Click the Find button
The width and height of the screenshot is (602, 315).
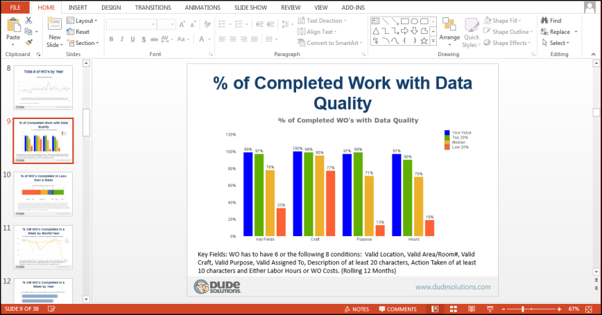click(551, 21)
